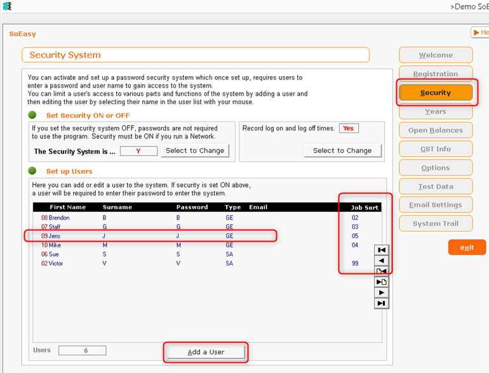Open the Open Balances section

pyautogui.click(x=436, y=130)
